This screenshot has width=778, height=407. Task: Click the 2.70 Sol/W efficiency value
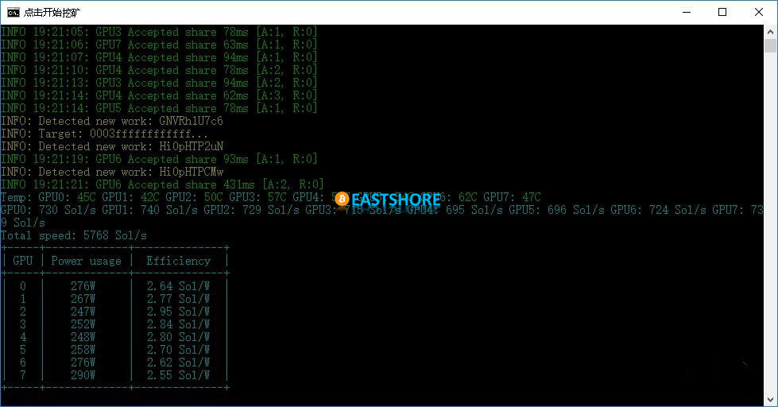(x=179, y=350)
